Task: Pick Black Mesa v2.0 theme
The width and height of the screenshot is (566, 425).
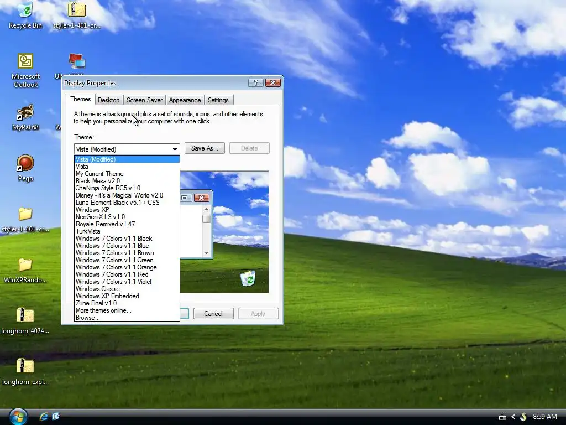Action: tap(127, 181)
